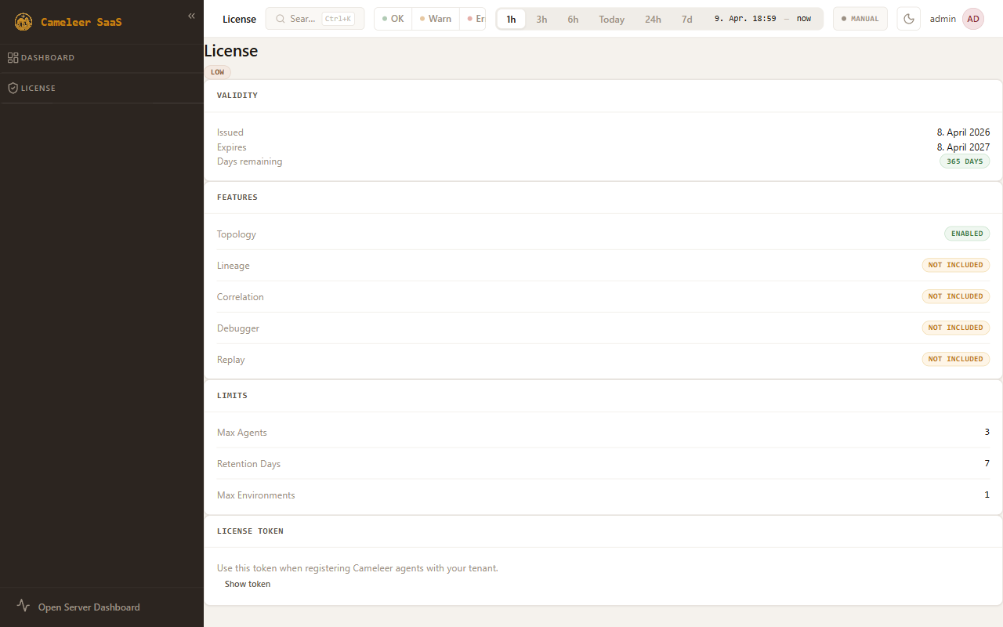This screenshot has height=627, width=1003.
Task: Open the Dashboard sidebar item
Action: click(47, 58)
